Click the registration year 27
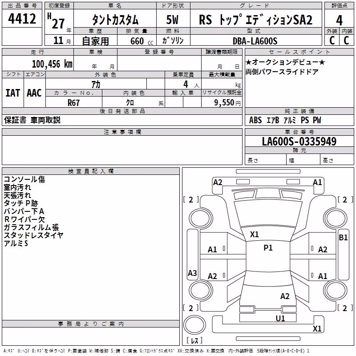Screen dimensions: 356x356 (58, 24)
